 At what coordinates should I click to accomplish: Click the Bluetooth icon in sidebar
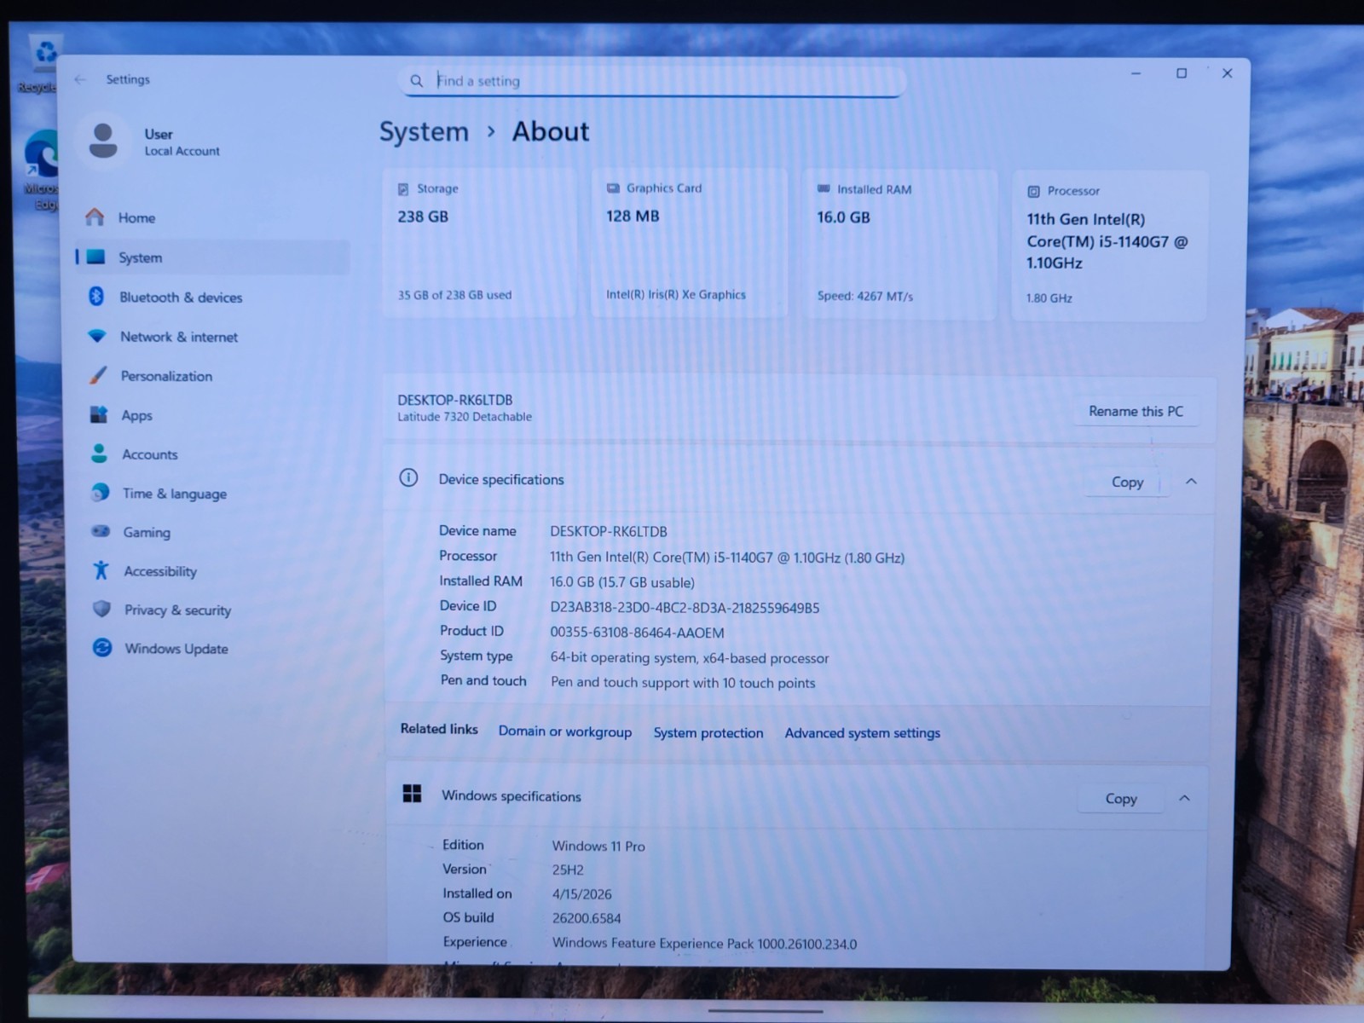click(x=96, y=296)
